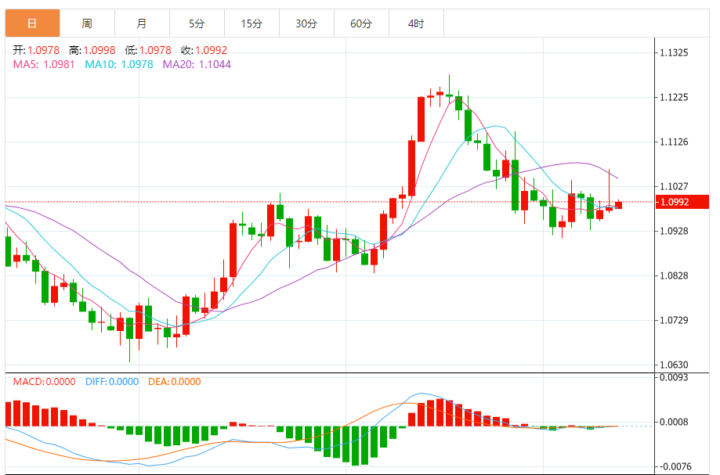
Task: Click the MA10: 1.0978 label
Action: 119,64
